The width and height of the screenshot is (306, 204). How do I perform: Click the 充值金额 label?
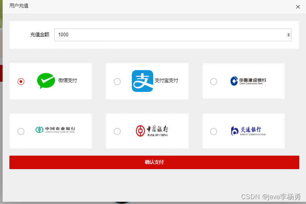pyautogui.click(x=40, y=34)
